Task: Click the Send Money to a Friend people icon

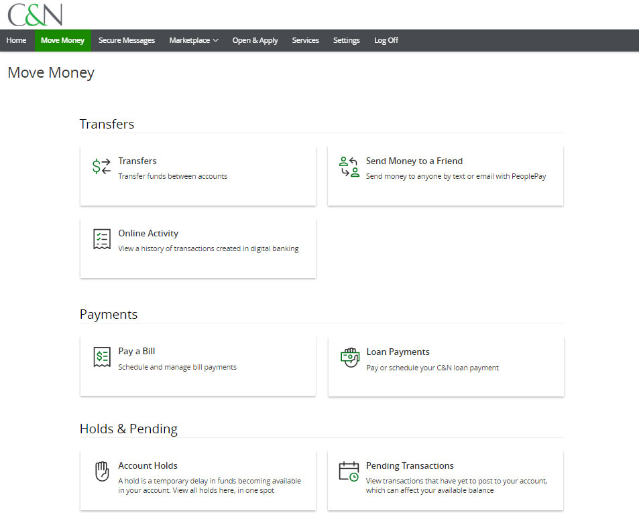Action: point(349,167)
